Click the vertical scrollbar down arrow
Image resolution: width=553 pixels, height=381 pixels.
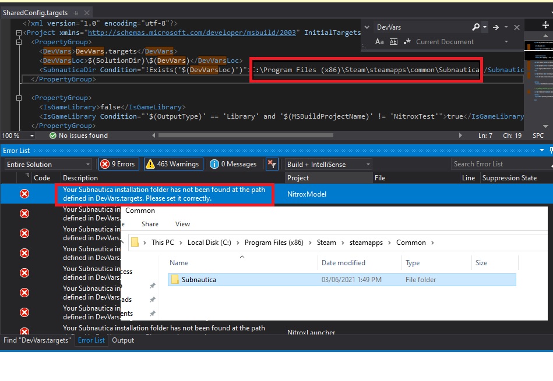point(545,126)
